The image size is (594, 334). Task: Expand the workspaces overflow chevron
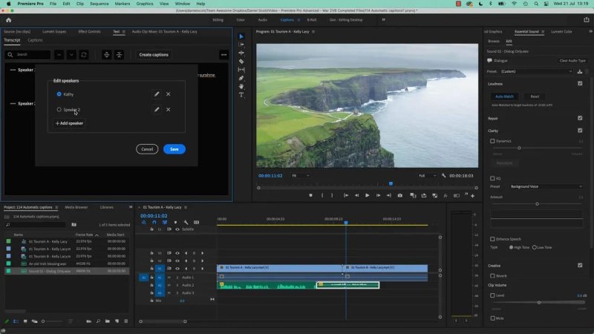pyautogui.click(x=383, y=20)
